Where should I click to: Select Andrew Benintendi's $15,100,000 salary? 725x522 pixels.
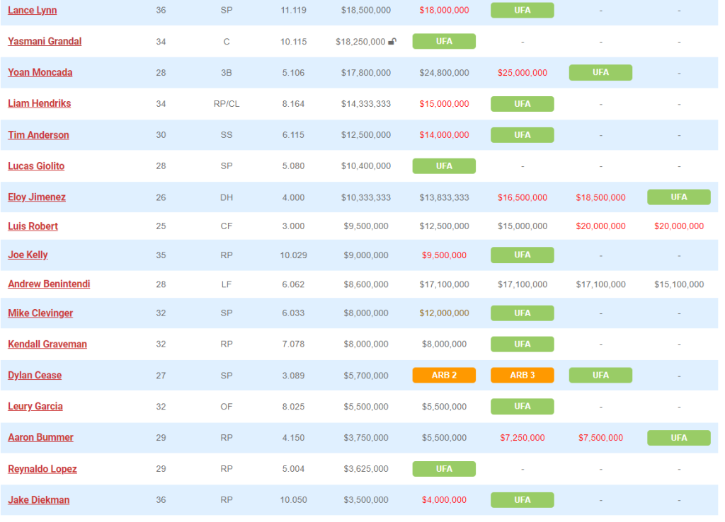point(679,284)
